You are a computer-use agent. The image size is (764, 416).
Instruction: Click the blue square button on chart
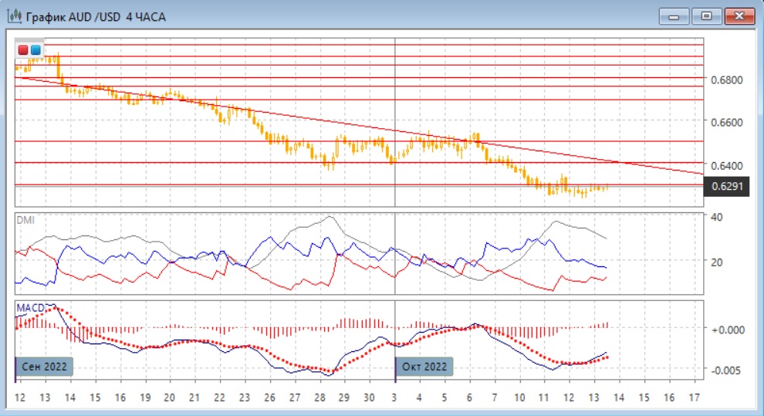[35, 50]
